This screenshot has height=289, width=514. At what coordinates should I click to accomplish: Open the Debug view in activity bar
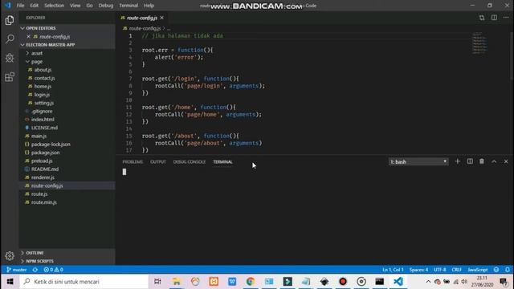tap(10, 58)
